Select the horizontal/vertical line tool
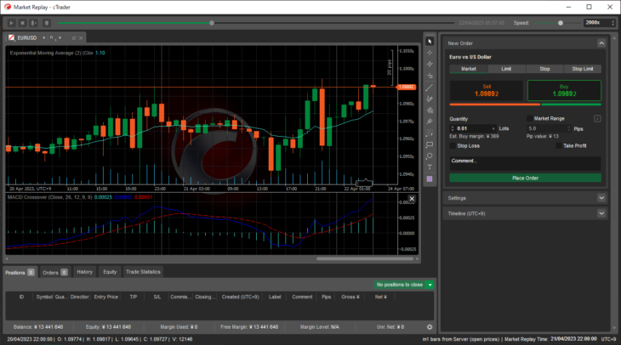 point(430,76)
